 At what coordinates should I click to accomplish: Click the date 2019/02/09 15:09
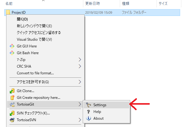coord(99,13)
